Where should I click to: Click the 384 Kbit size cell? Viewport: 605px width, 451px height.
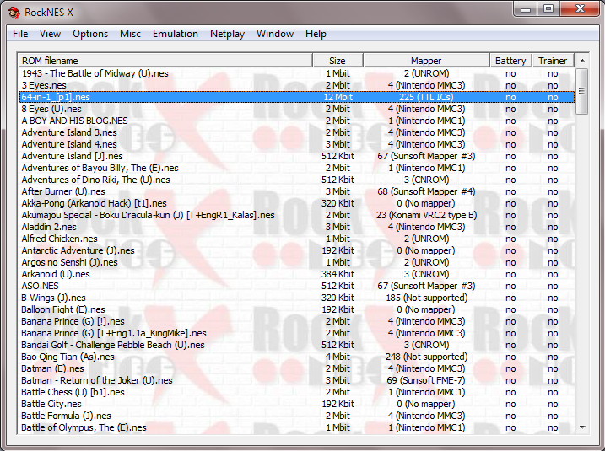coord(338,274)
